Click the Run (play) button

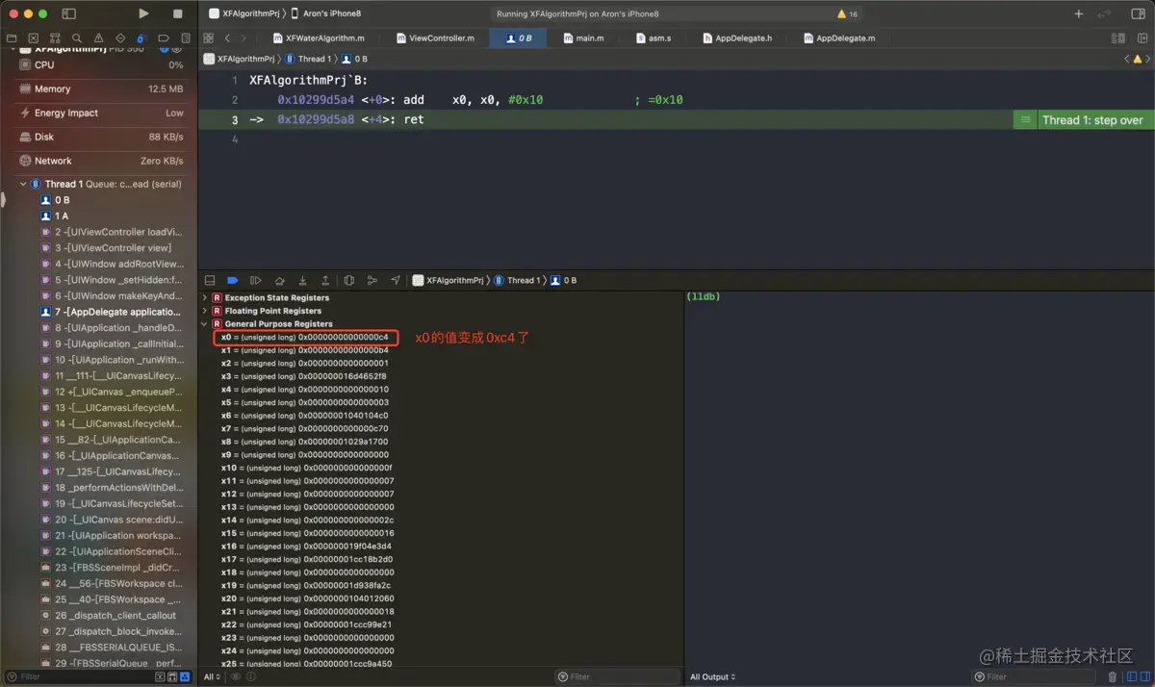pos(143,13)
